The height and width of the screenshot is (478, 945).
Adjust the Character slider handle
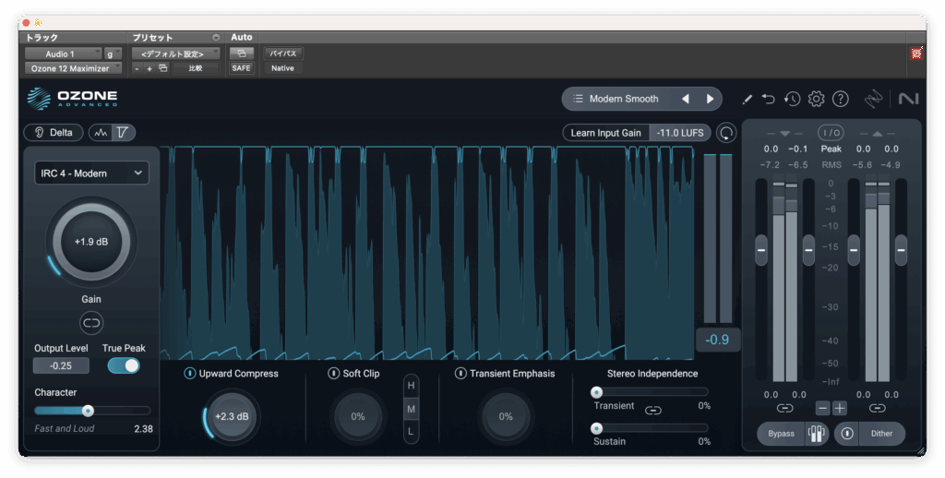click(88, 411)
